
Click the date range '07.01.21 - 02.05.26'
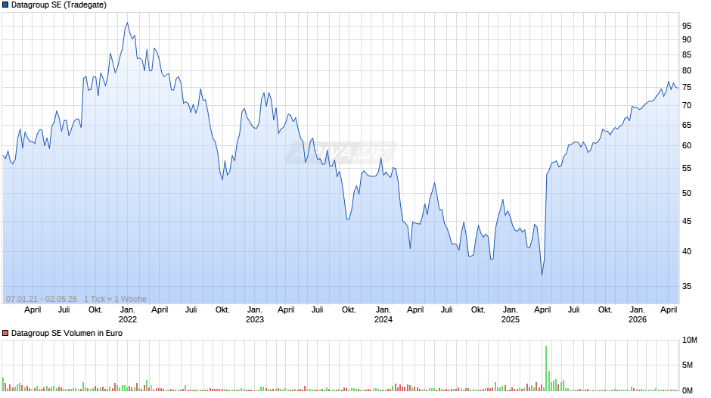tap(42, 299)
